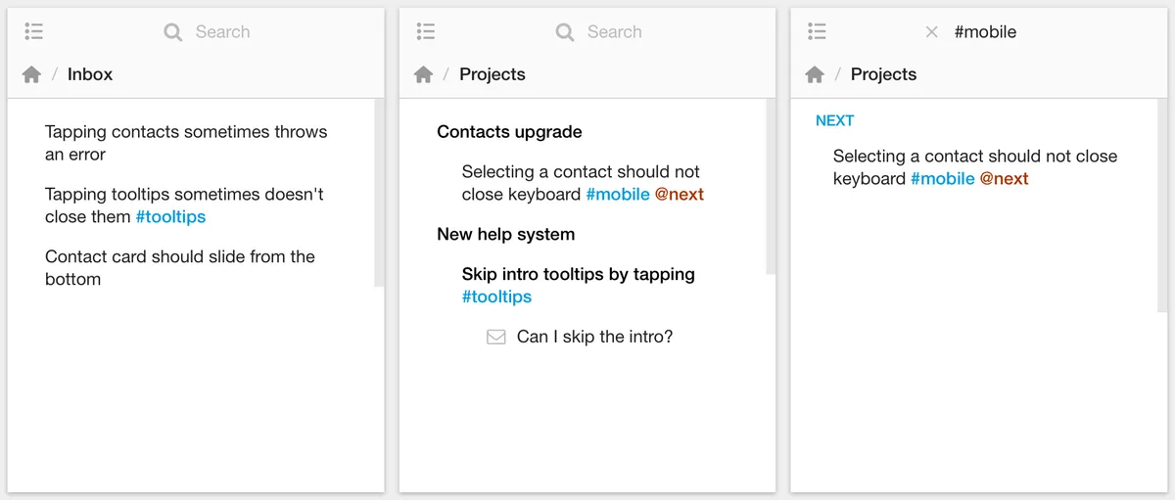Viewport: 1175px width, 500px height.
Task: Open the list menu icon in #mobile panel
Action: (x=818, y=31)
